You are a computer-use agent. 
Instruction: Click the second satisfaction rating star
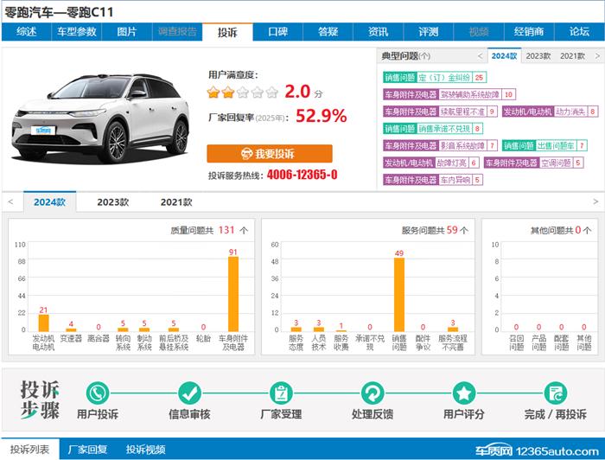coord(227,92)
